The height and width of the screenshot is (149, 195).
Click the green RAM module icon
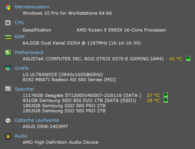(8, 37)
